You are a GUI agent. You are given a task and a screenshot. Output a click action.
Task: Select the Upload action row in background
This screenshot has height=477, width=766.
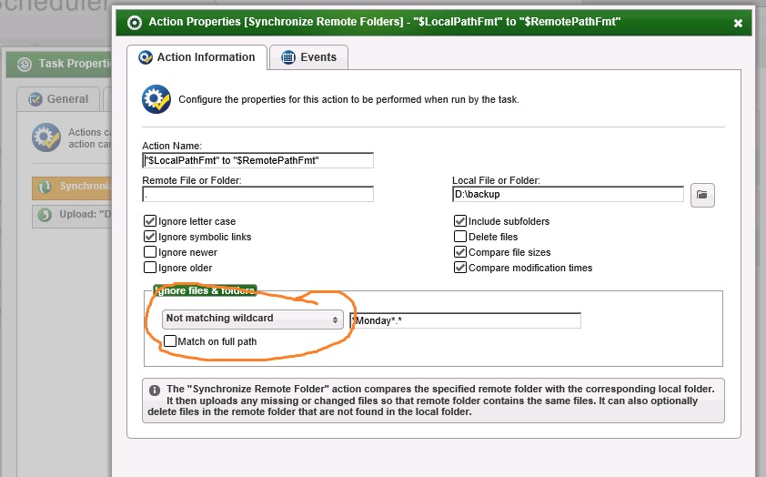click(x=72, y=216)
